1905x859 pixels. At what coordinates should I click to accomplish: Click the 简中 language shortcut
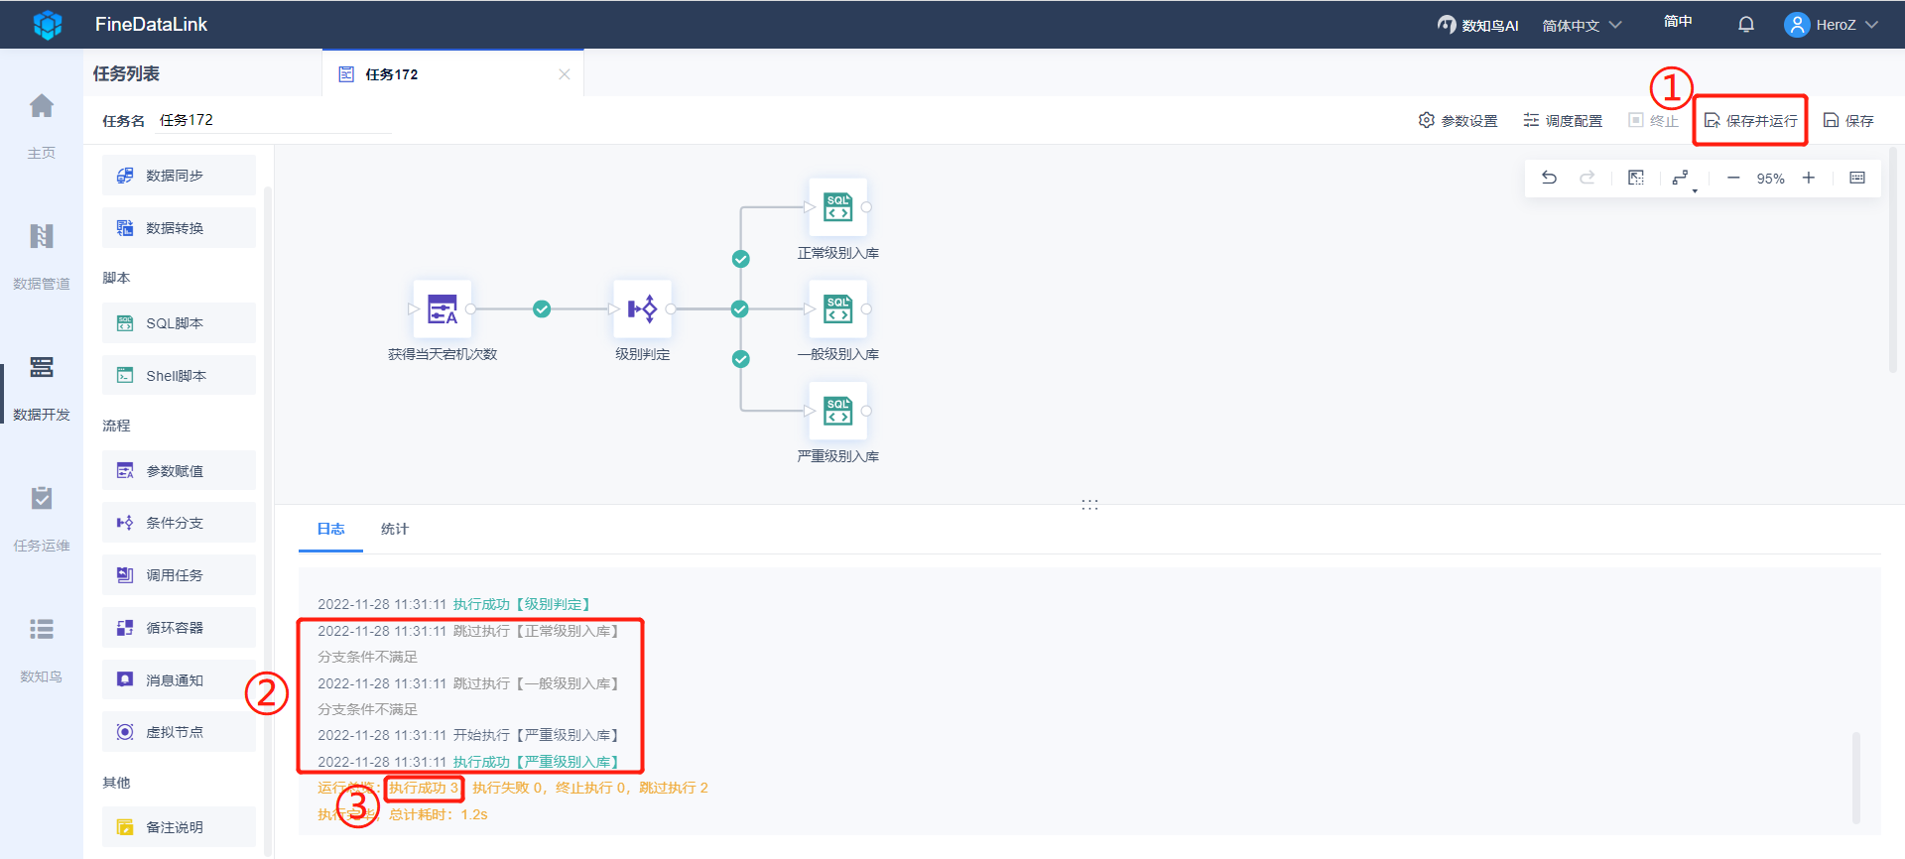coord(1678,22)
